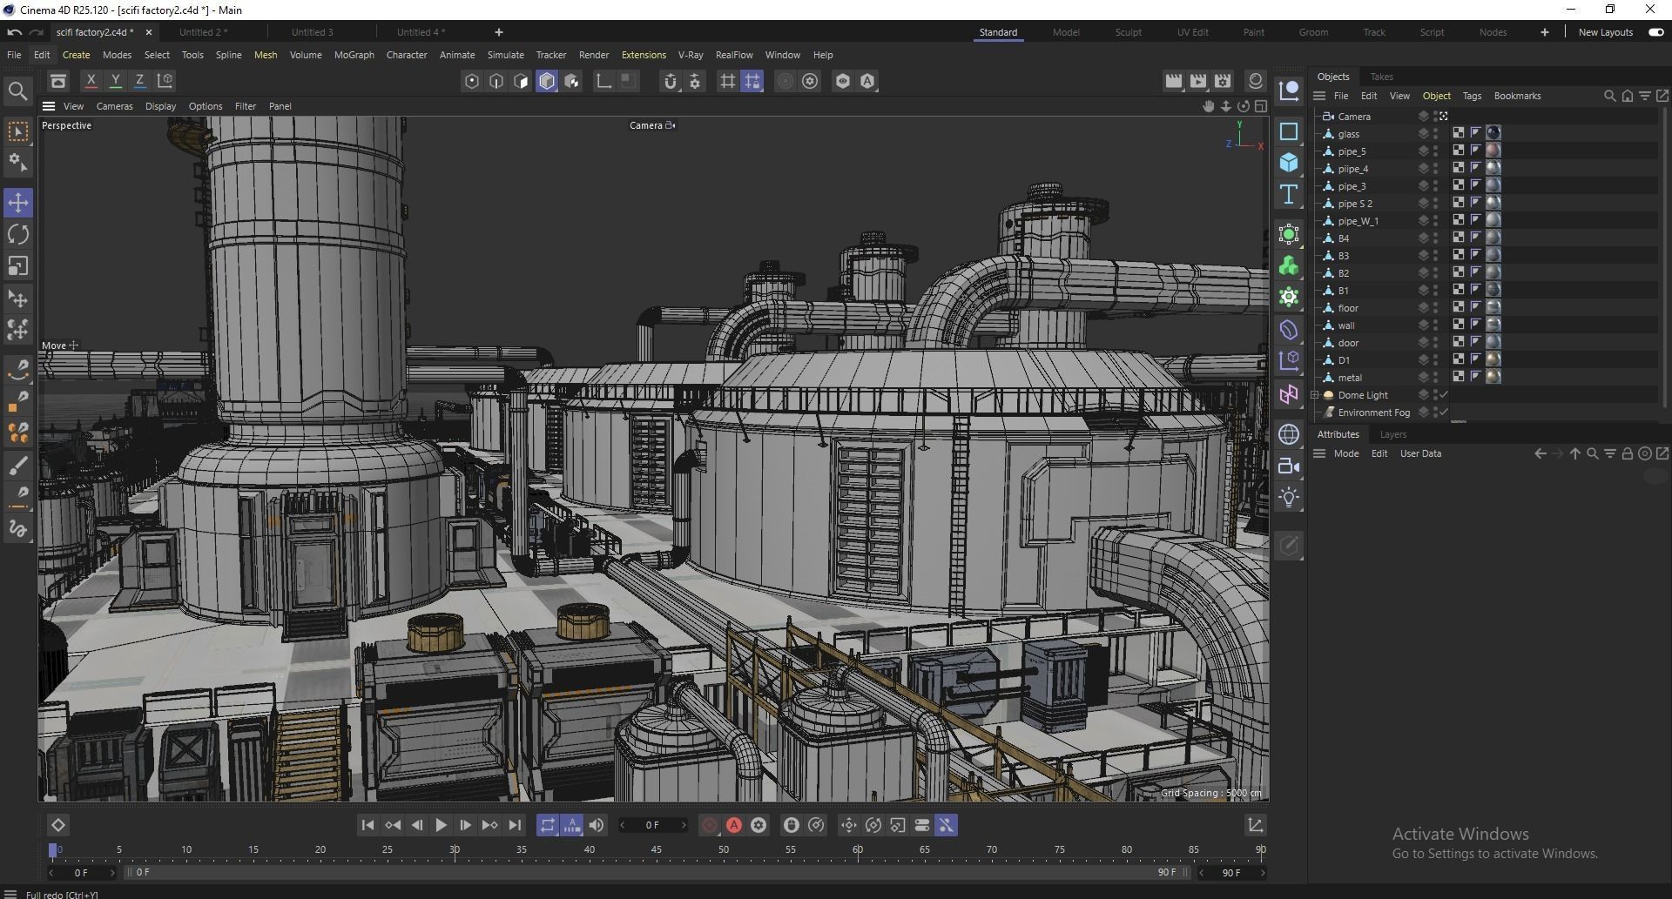Open the Objects panel Tags menu

tap(1472, 96)
